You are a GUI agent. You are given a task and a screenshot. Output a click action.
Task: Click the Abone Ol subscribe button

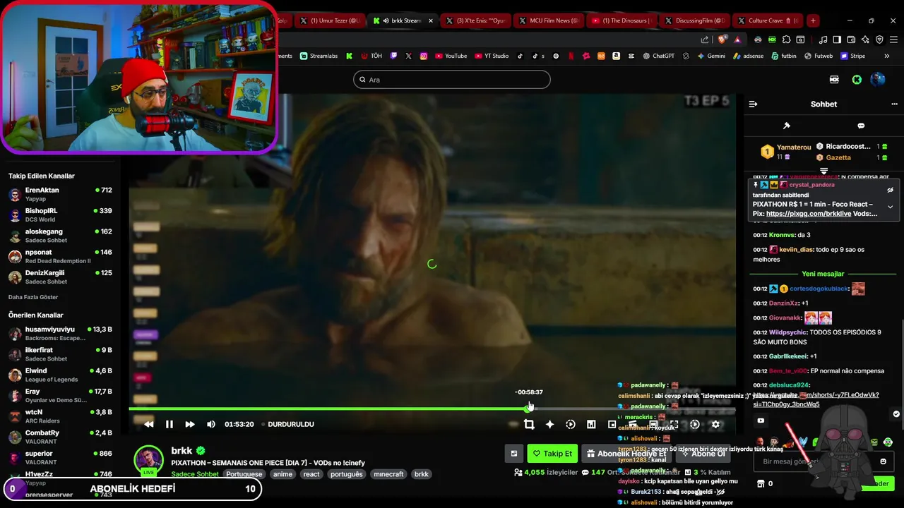tap(703, 454)
